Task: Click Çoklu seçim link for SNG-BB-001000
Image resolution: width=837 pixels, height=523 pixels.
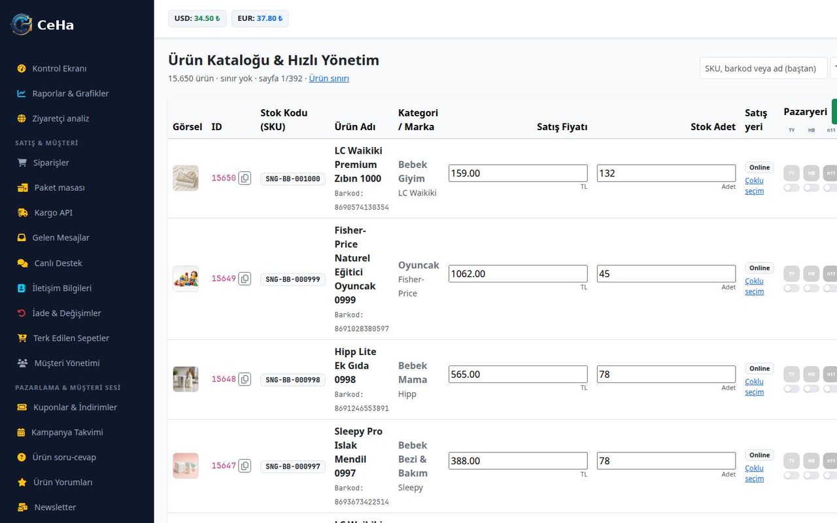Action: [x=754, y=186]
